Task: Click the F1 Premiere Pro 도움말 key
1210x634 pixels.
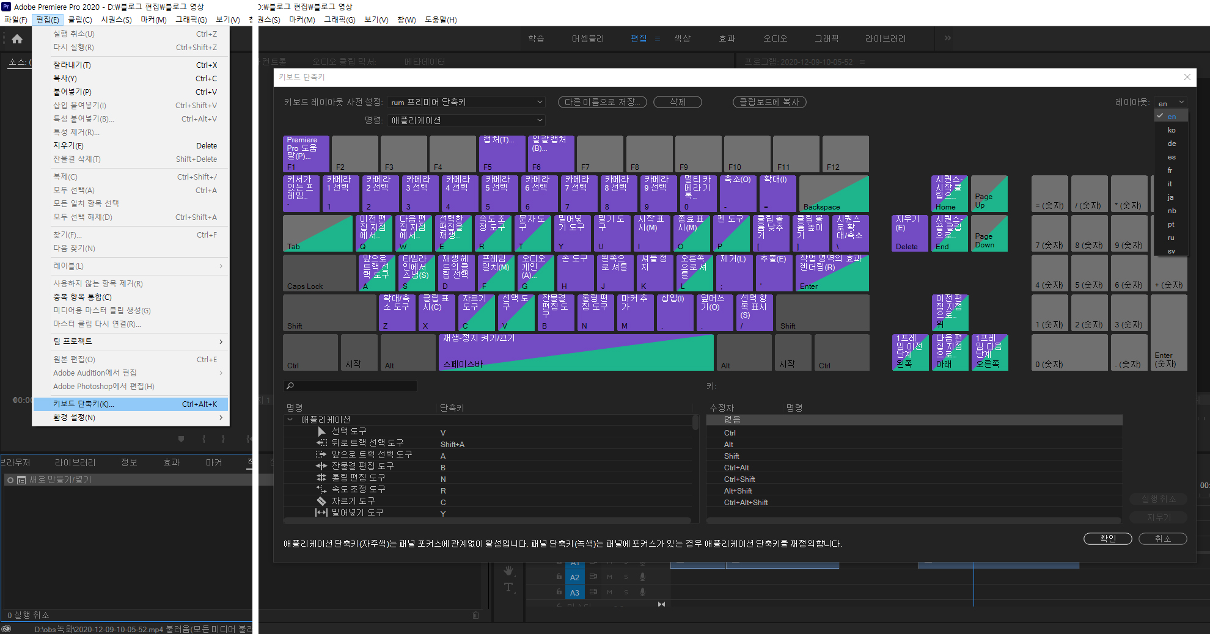Action: pos(306,154)
